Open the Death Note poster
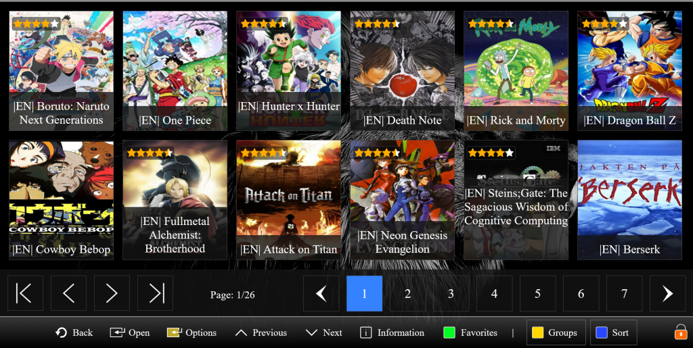Screen dimensions: 693x348 pos(402,71)
